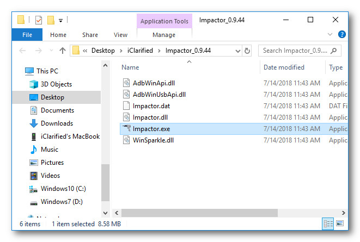Image resolution: width=360 pixels, height=242 pixels.
Task: Click the Music note icon in sidebar
Action: (34, 150)
